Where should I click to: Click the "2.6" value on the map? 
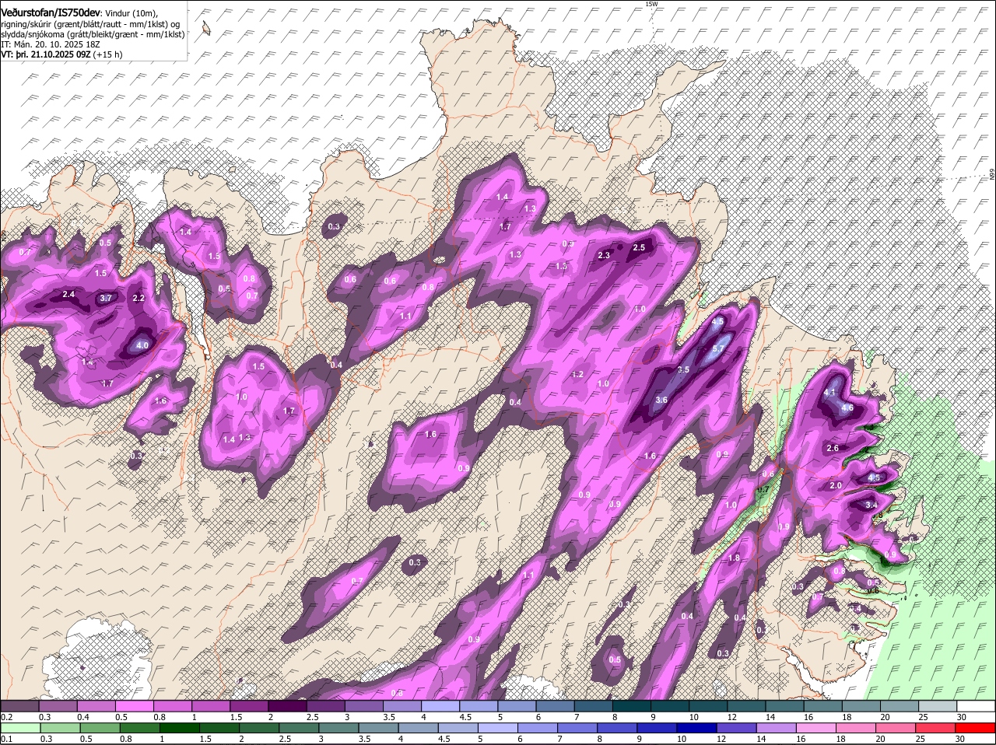[x=833, y=448]
